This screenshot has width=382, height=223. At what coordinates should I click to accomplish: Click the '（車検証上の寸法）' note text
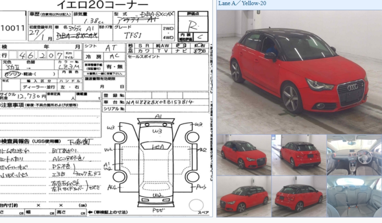coord(111,212)
